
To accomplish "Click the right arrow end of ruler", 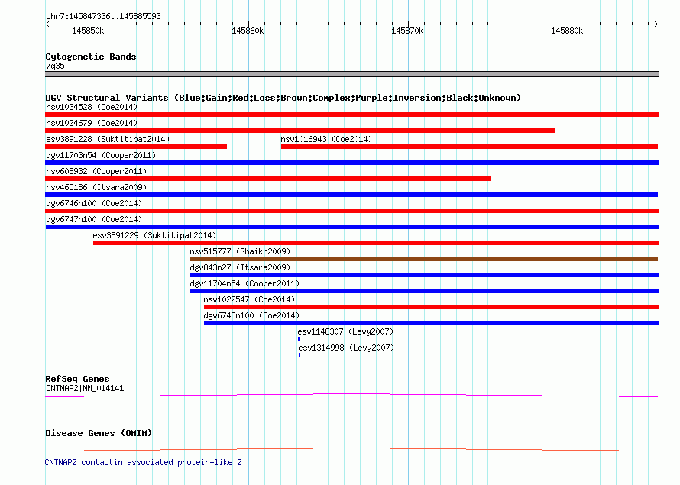I will tap(656, 24).
